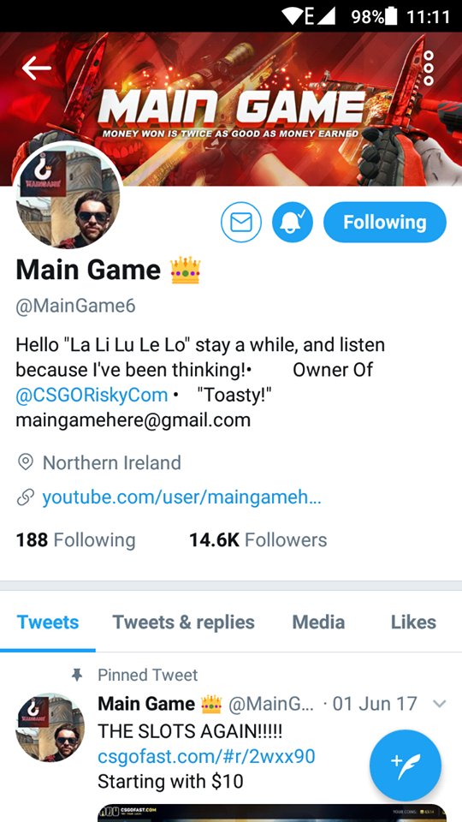Image resolution: width=462 pixels, height=822 pixels.
Task: Open the large profile picture
Action: coord(68,197)
